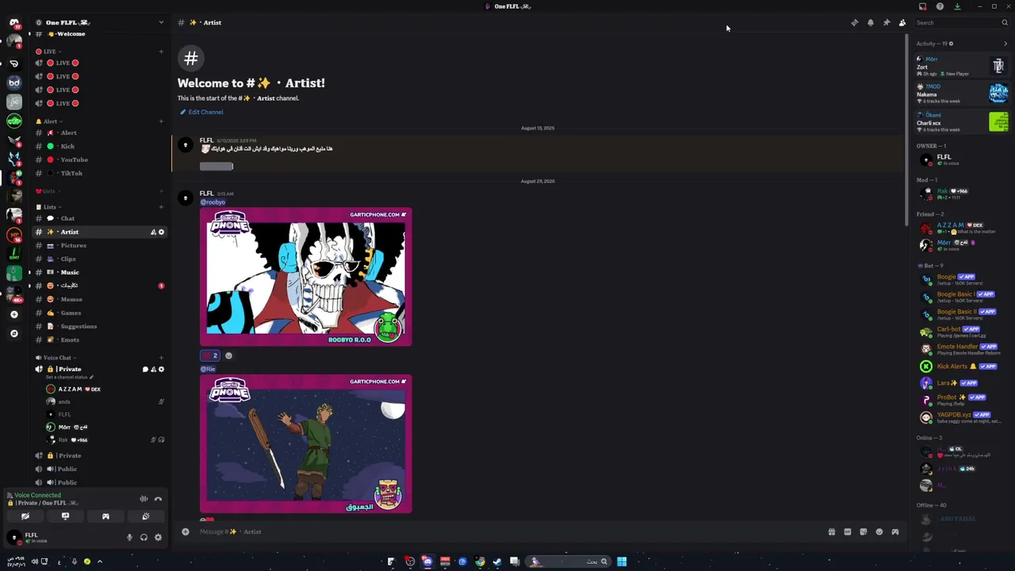Open message attachment plus button
The width and height of the screenshot is (1015, 571).
point(186,532)
